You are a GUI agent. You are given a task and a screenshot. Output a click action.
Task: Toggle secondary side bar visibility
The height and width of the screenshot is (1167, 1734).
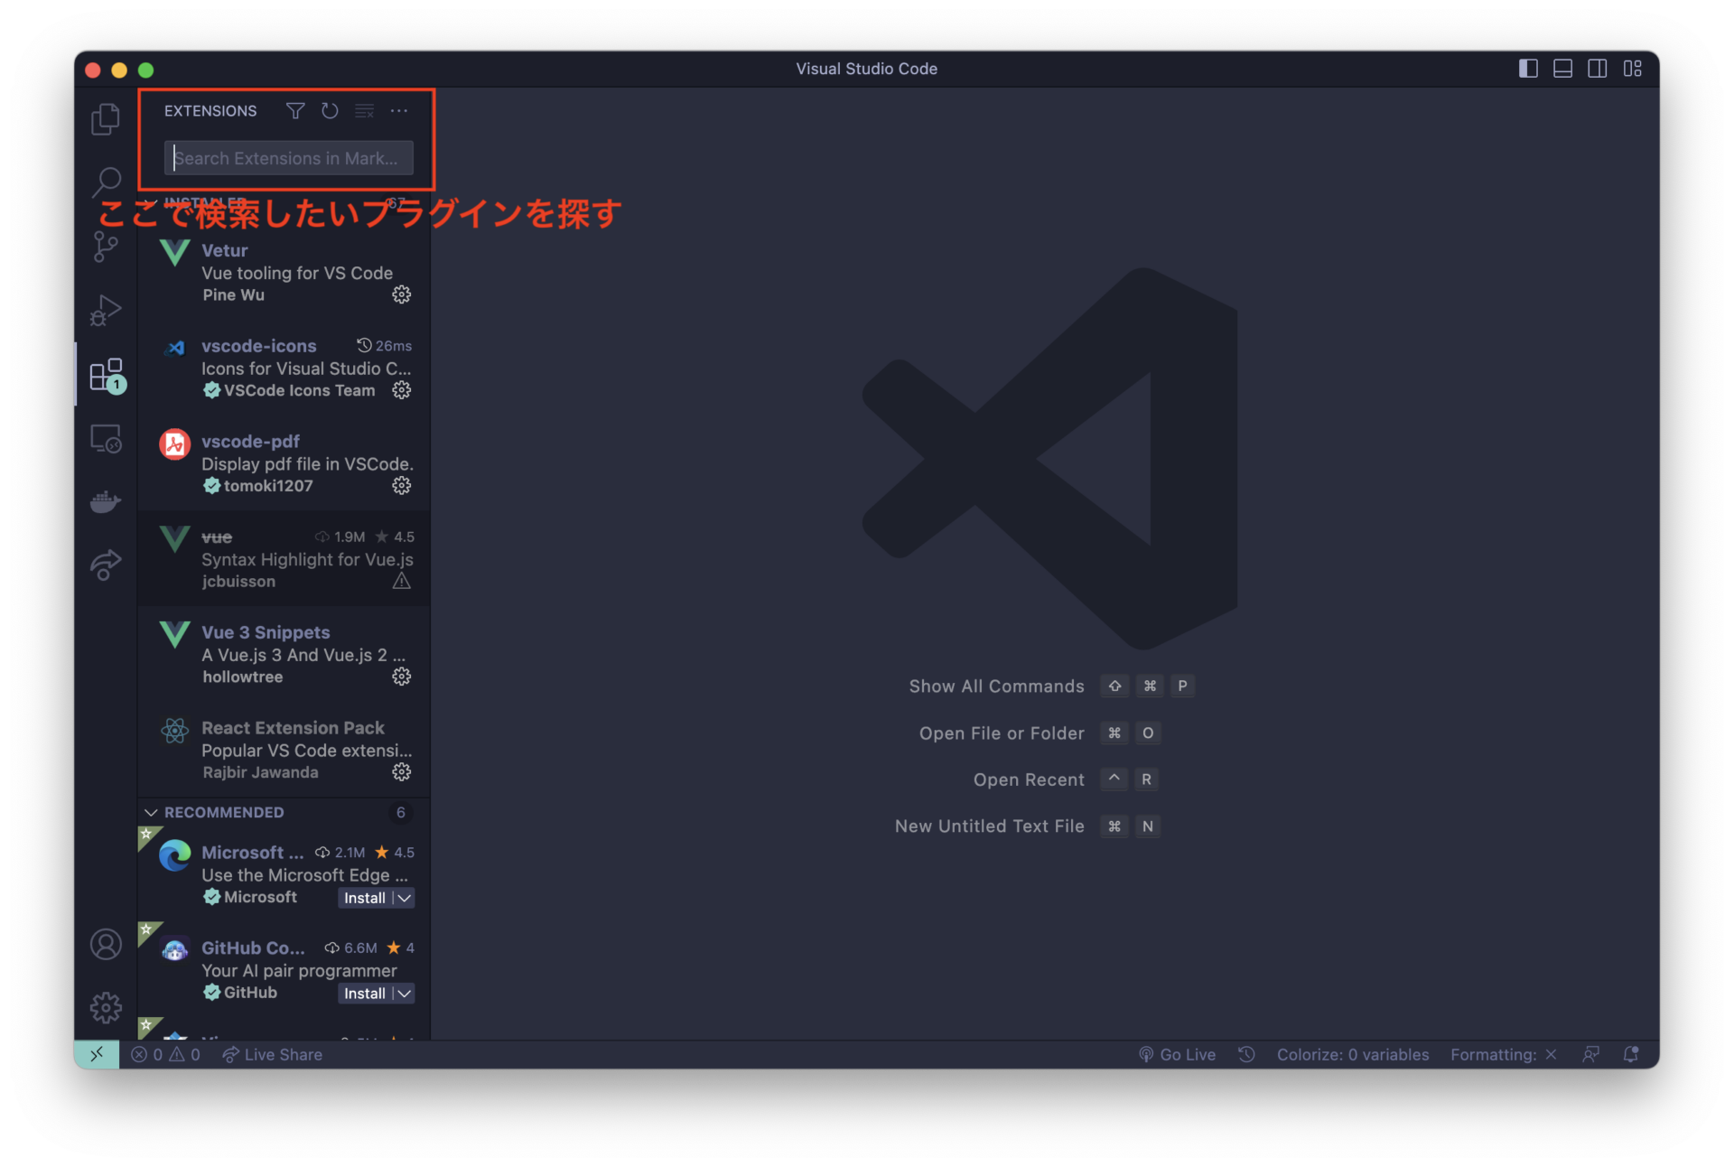click(1597, 69)
